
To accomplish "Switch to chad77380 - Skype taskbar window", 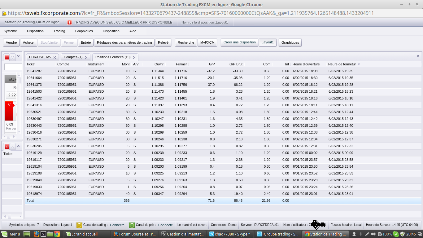I will (230, 234).
